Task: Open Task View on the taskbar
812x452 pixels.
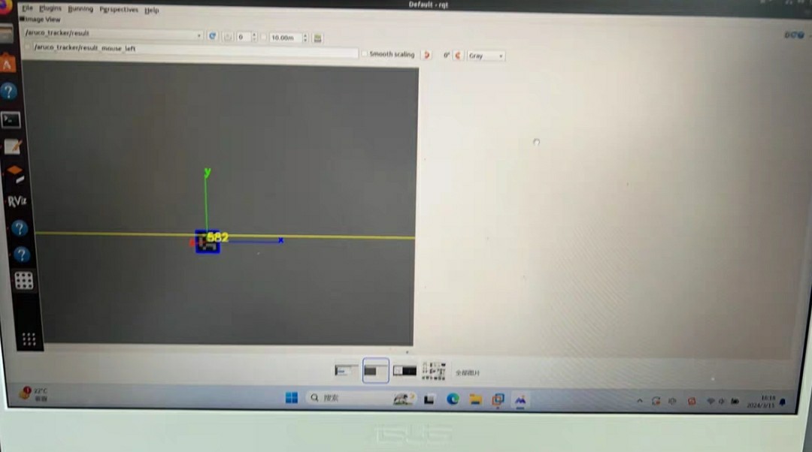Action: [x=429, y=399]
